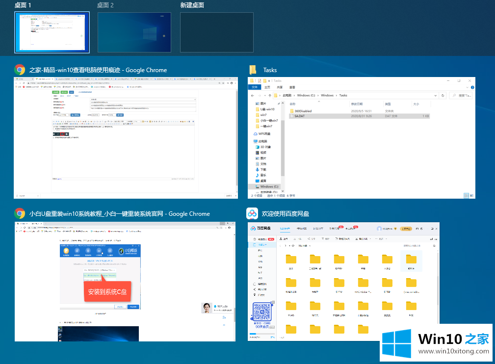Viewport: 495px width, 364px height.
Task: Open the 文件 tab in Tasks explorer
Action: point(255,87)
